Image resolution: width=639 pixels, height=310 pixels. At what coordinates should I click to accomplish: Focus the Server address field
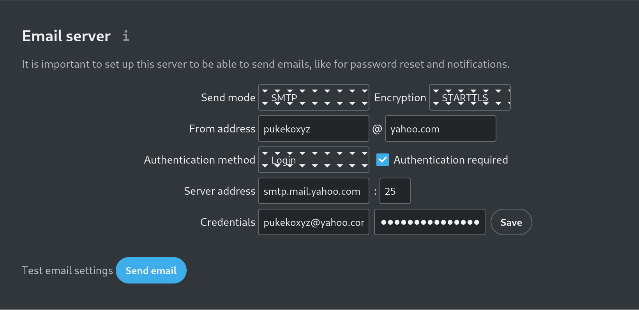313,191
